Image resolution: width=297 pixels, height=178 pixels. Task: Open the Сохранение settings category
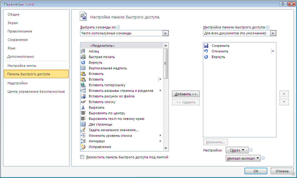click(x=18, y=40)
